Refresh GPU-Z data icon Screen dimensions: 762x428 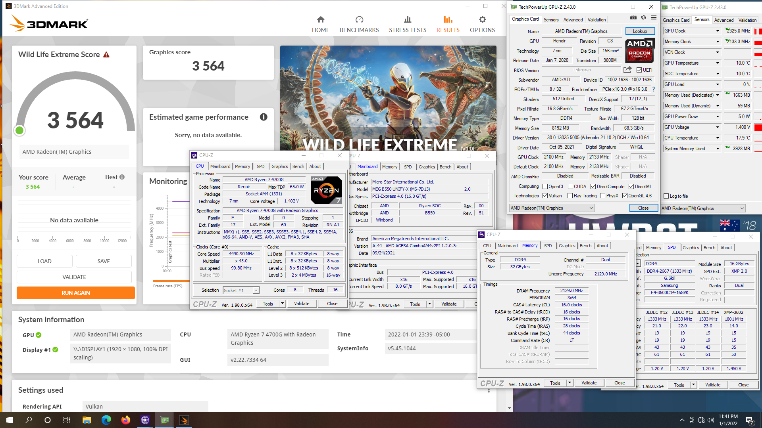643,18
